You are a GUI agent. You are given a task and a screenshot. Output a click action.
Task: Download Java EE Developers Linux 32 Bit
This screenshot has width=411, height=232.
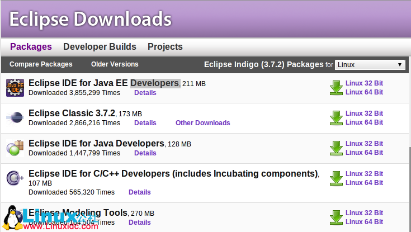(364, 83)
